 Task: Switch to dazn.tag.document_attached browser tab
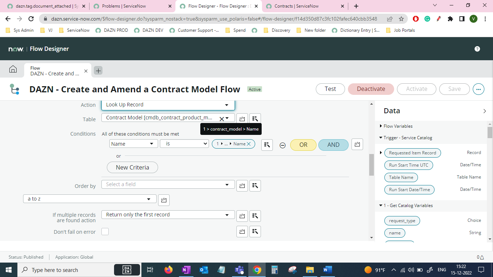point(47,6)
